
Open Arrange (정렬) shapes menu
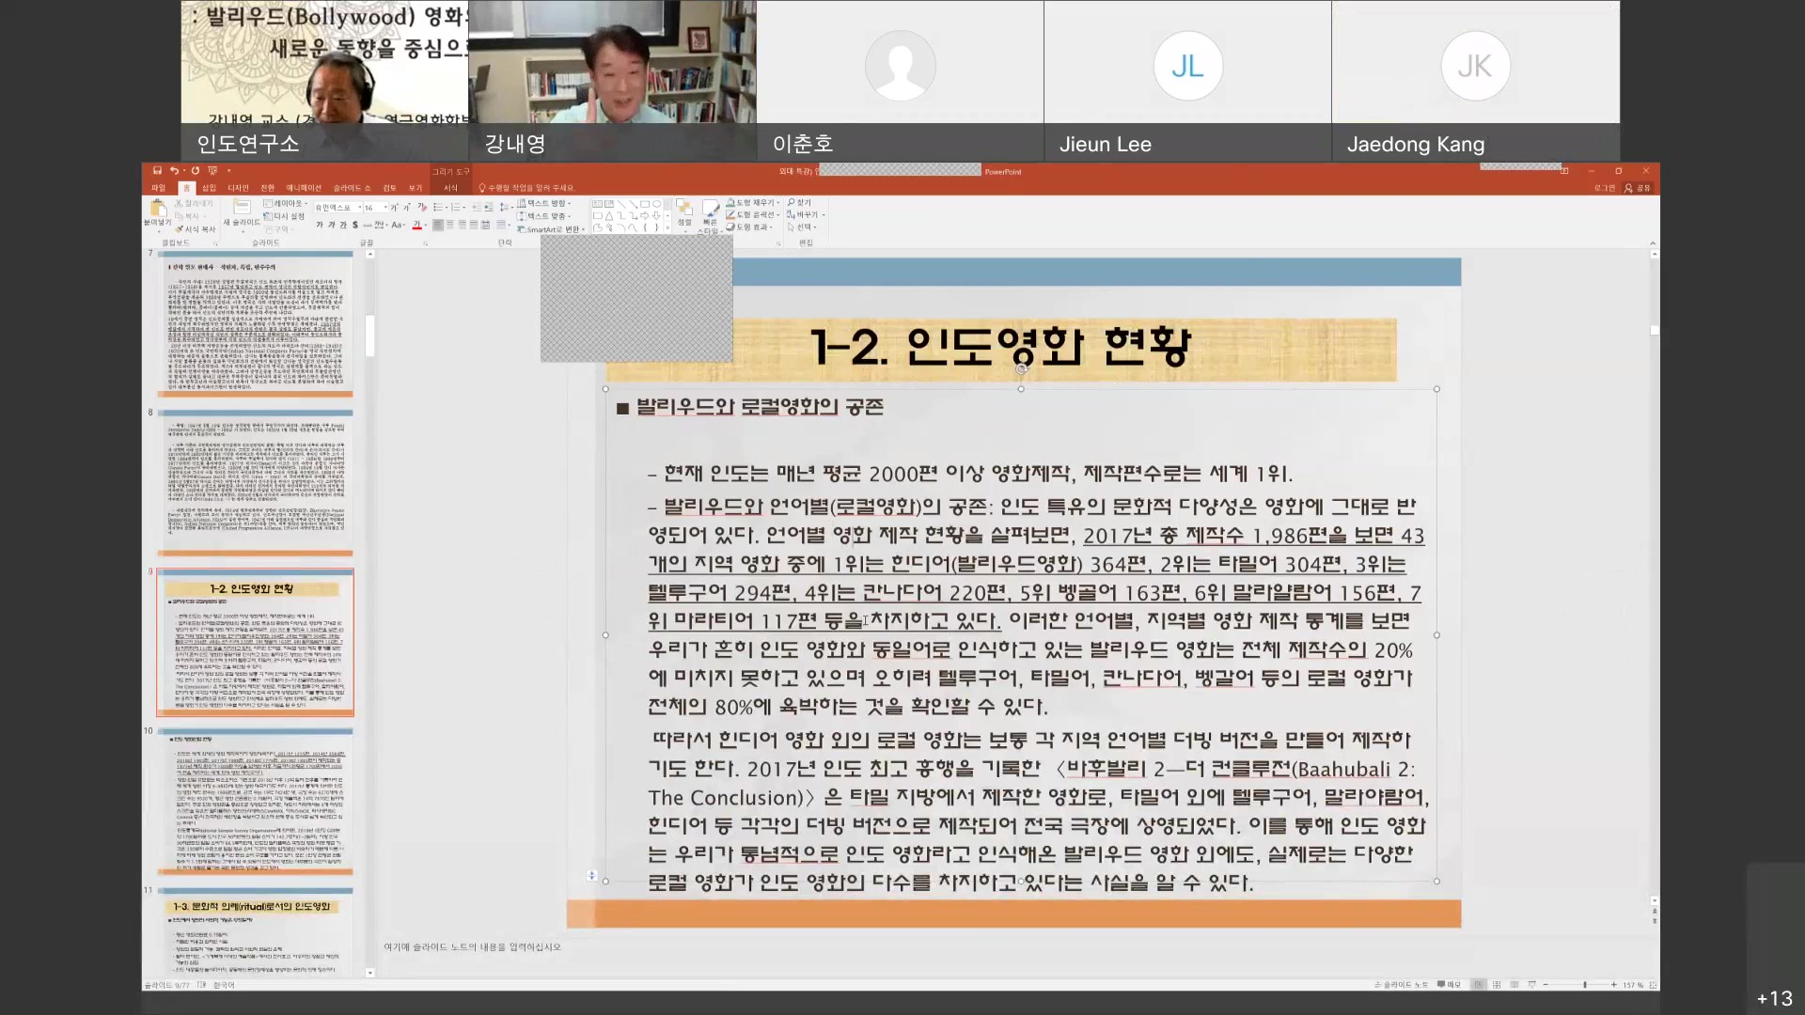click(684, 214)
